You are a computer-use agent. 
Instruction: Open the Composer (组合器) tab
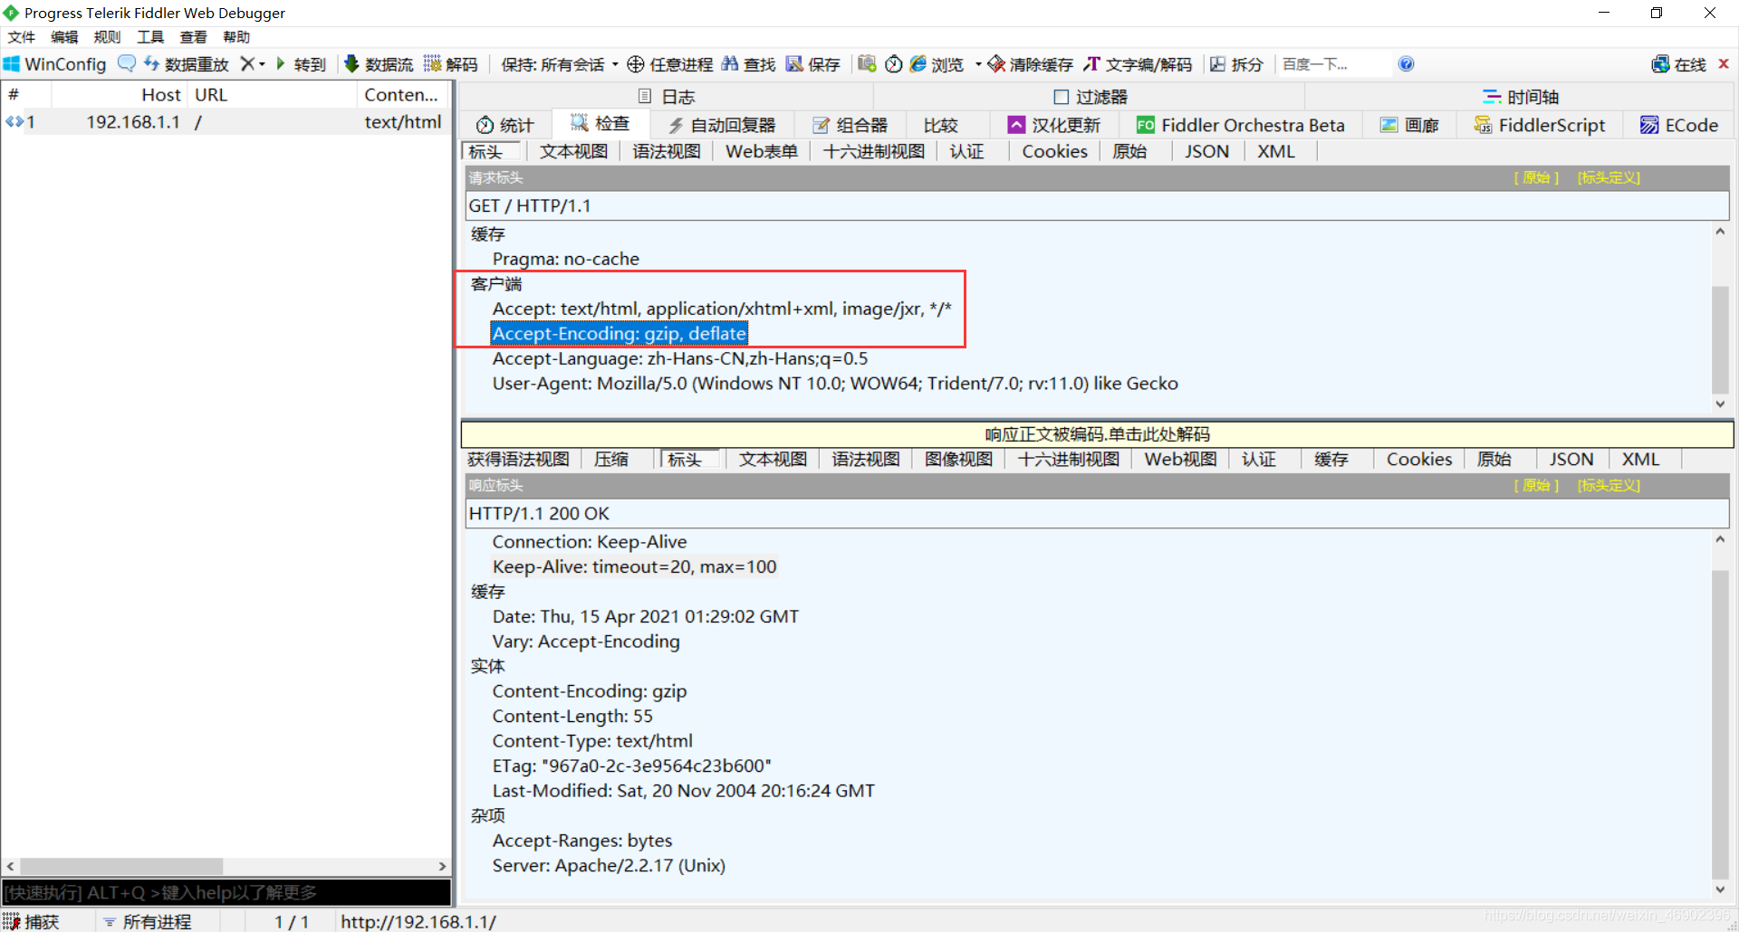pyautogui.click(x=850, y=125)
